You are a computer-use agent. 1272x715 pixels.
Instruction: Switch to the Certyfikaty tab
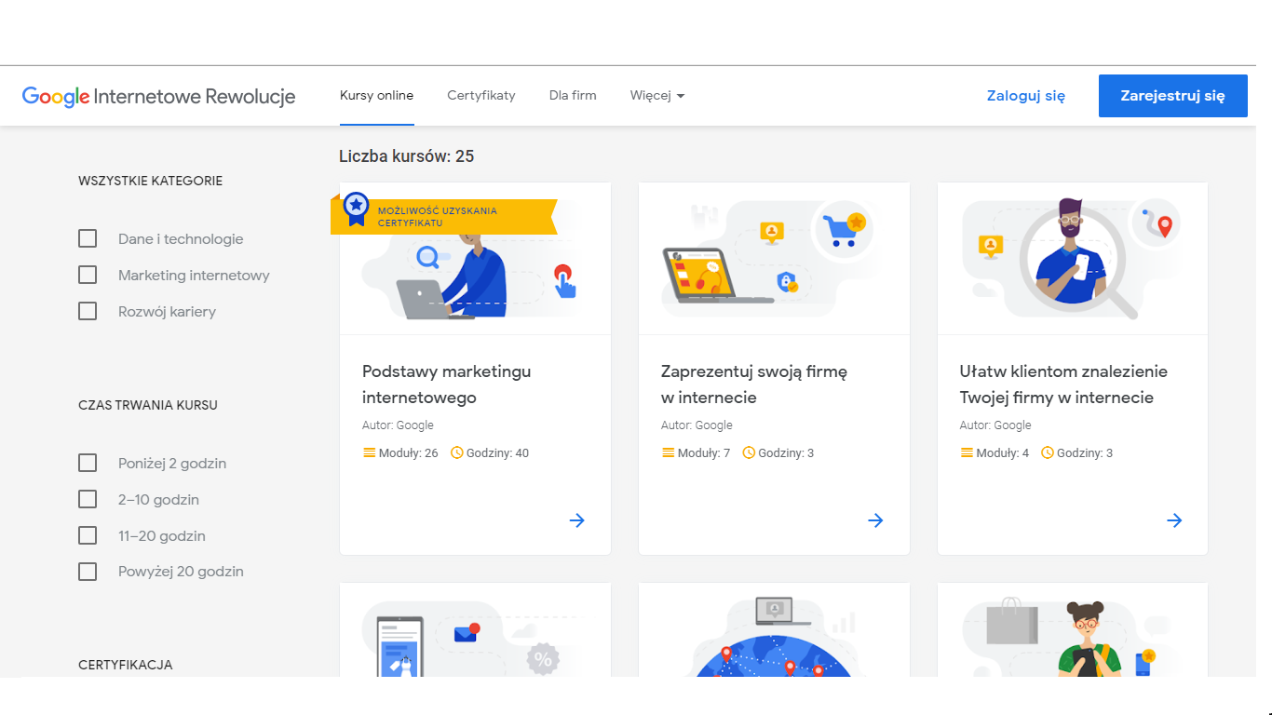click(x=481, y=95)
